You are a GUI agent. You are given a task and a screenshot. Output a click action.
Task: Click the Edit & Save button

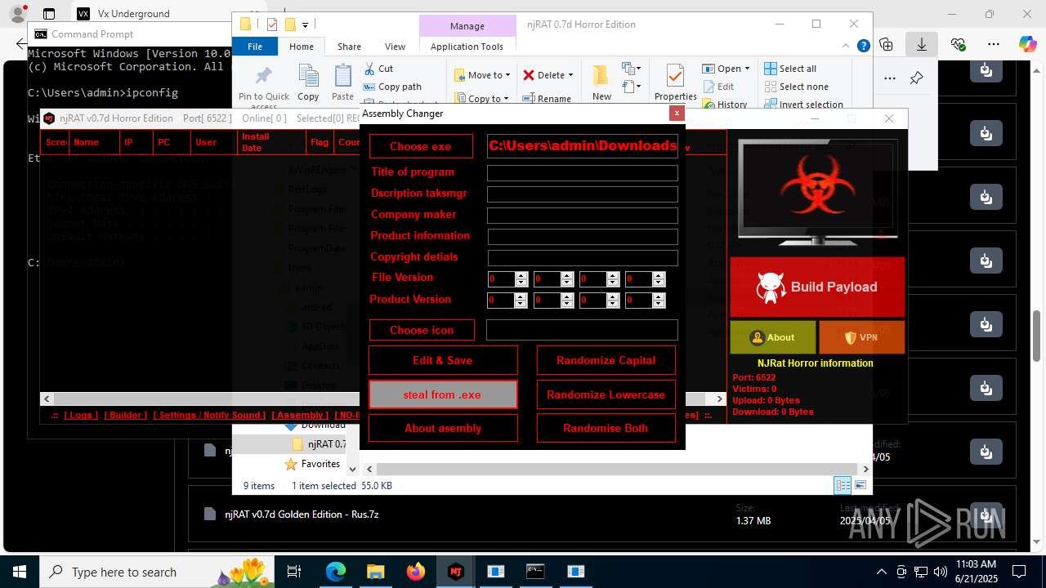tap(443, 360)
